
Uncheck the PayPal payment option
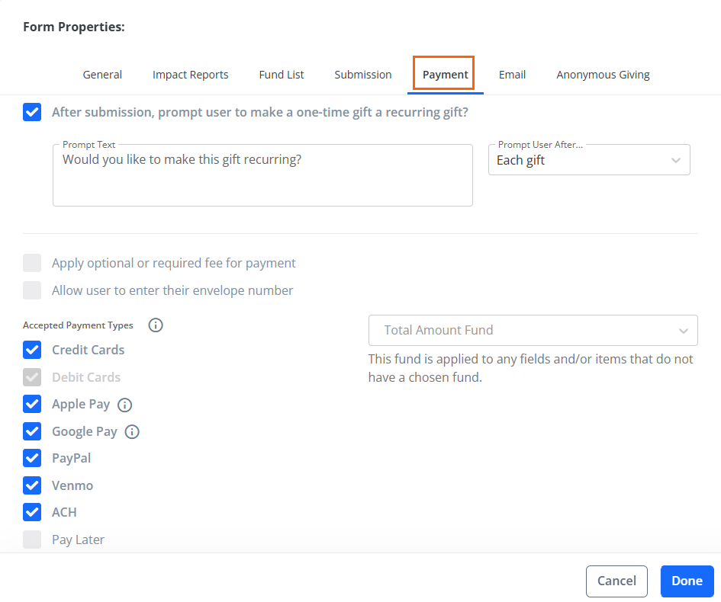click(32, 458)
